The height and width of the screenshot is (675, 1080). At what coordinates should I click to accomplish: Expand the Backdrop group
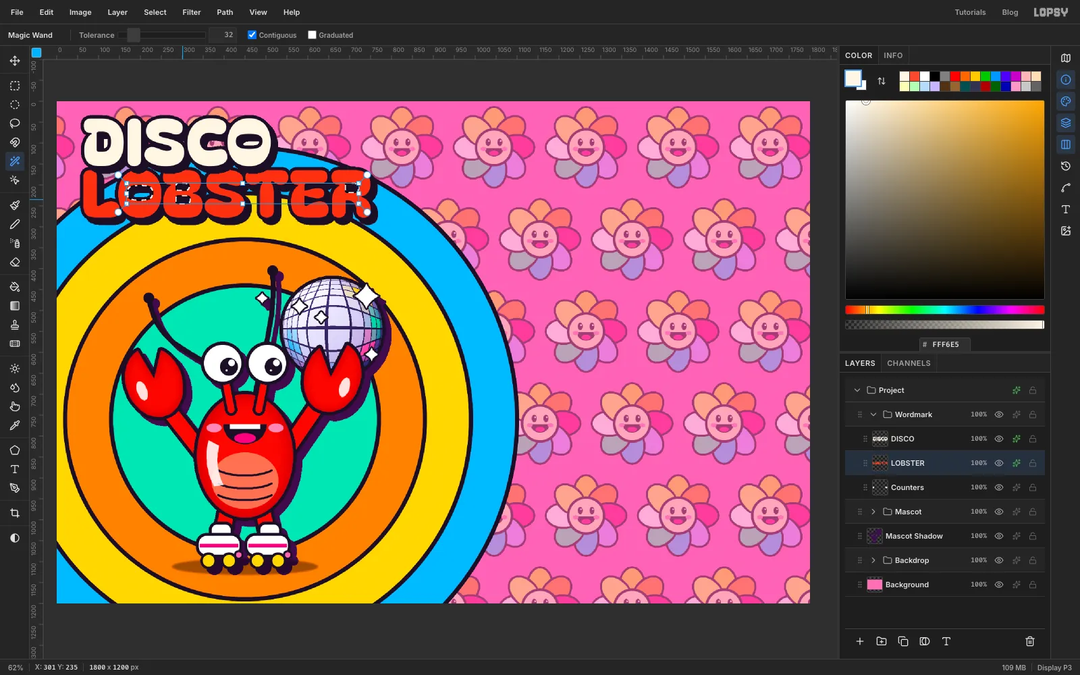[873, 560]
